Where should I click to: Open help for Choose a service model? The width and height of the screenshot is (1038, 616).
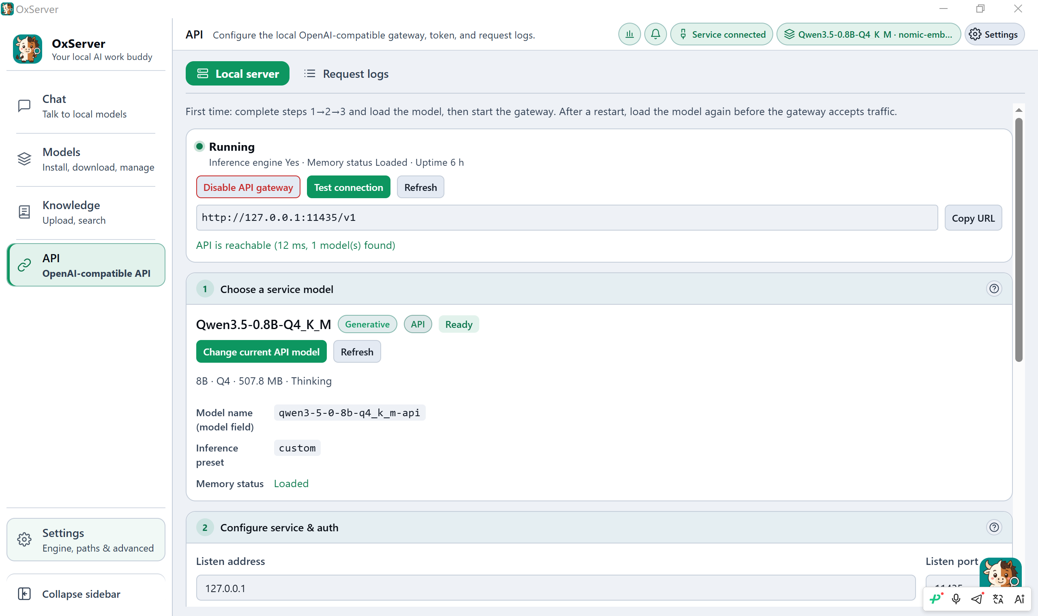coord(994,289)
